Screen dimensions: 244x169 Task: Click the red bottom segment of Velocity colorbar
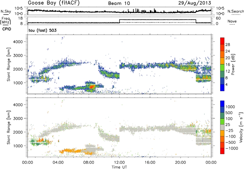pos(222,151)
